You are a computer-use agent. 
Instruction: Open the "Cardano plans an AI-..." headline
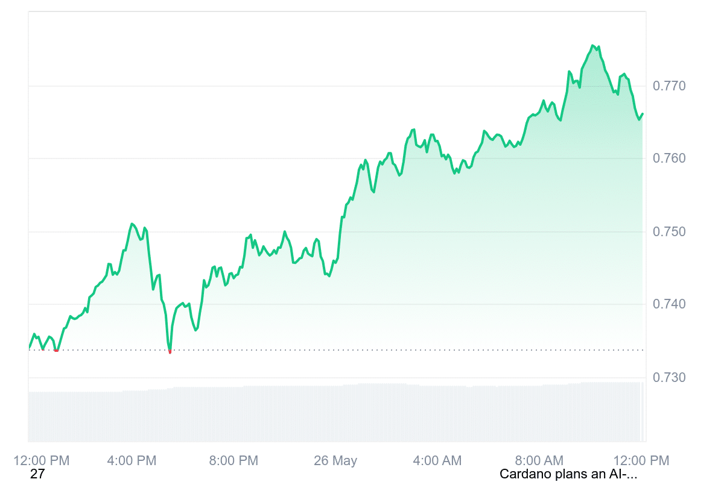point(568,474)
